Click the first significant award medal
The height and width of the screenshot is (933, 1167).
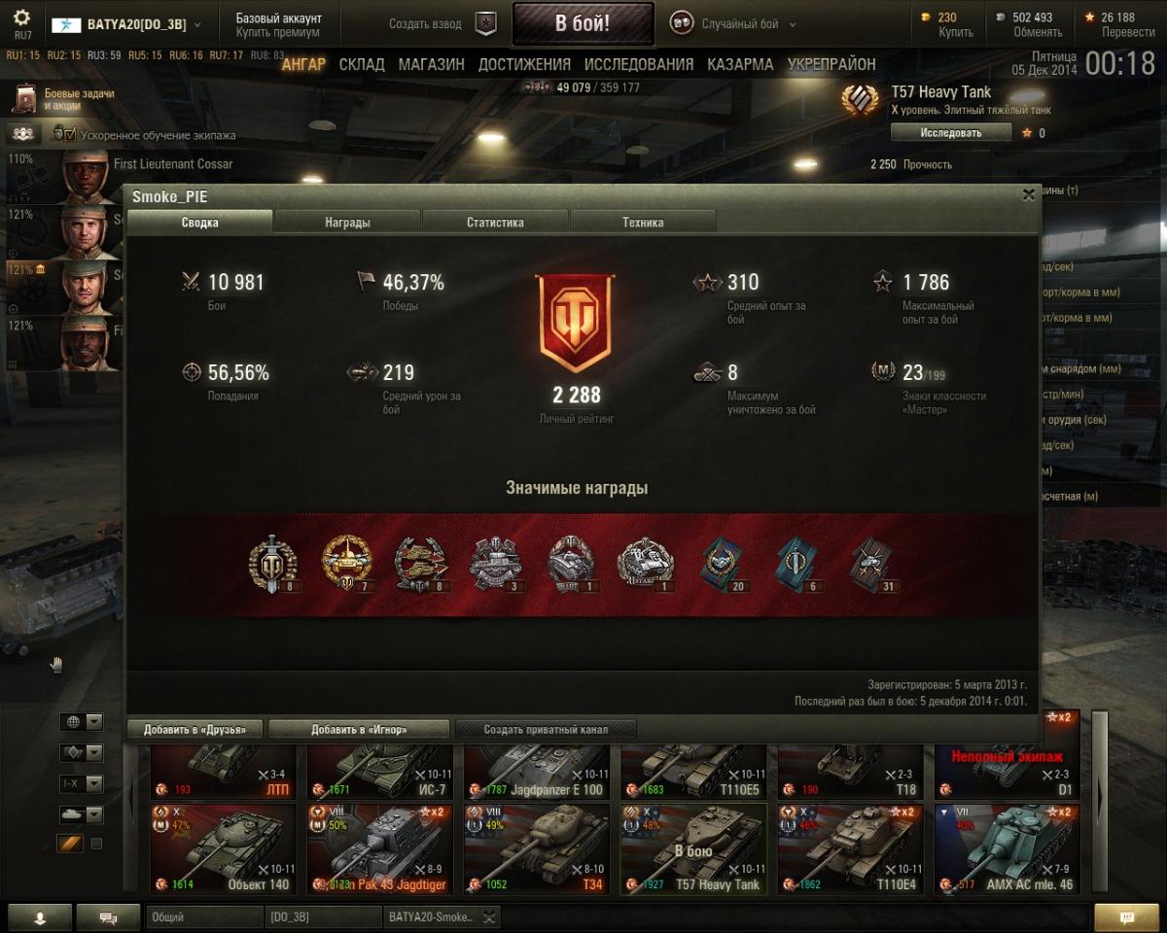click(271, 563)
